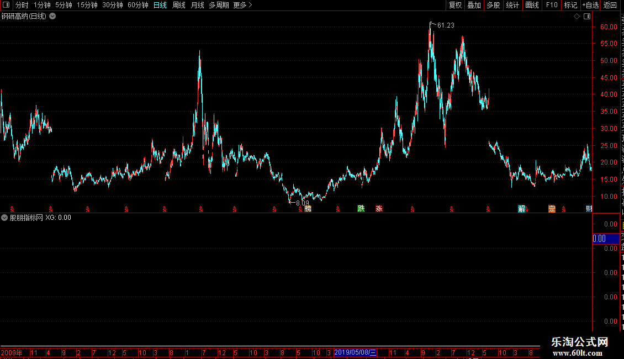This screenshot has height=359, width=624.
Task: Click the blue 0.00 indicator value box
Action: tap(606, 239)
